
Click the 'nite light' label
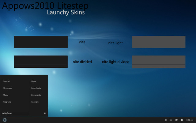tap(115, 43)
